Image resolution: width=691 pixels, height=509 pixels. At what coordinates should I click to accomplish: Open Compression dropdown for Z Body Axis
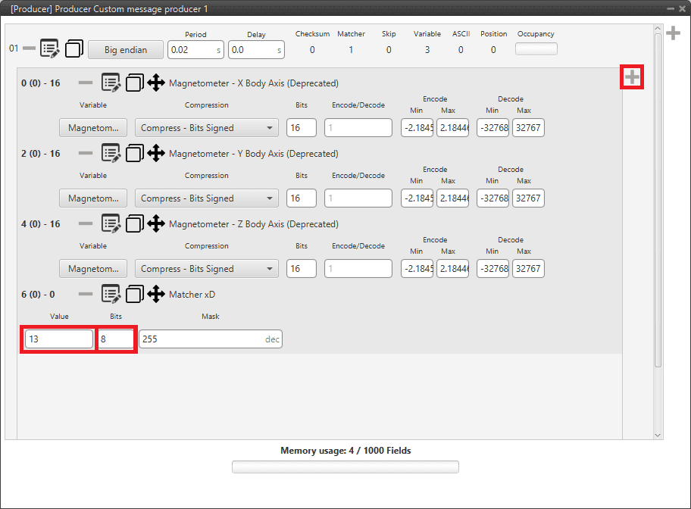206,269
